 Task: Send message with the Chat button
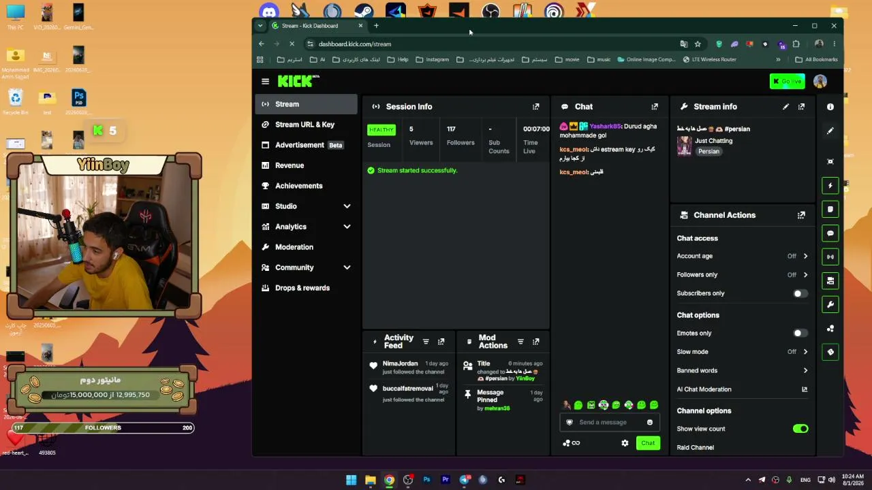(648, 443)
